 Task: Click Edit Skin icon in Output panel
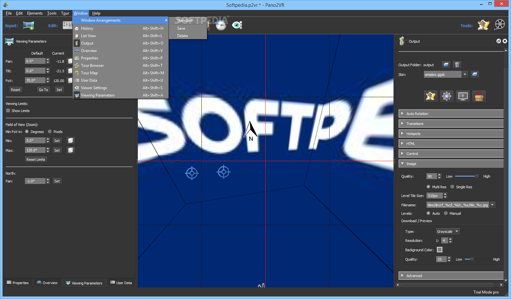click(431, 96)
